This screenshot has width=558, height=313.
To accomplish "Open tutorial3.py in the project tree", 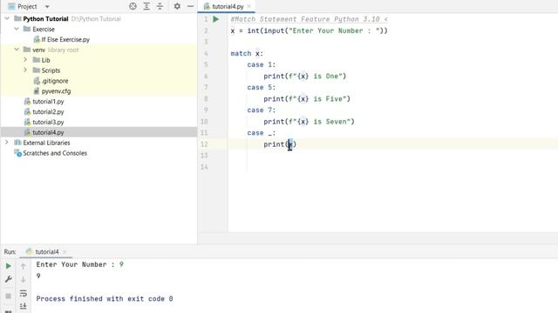I will [44, 122].
